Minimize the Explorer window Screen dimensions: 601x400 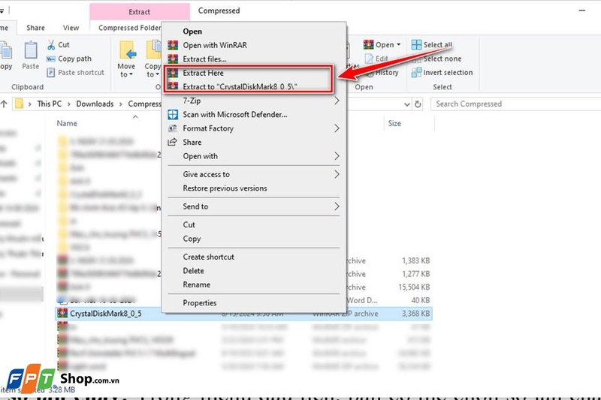[x=581, y=11]
